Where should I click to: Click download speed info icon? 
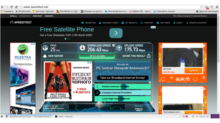[113, 45]
